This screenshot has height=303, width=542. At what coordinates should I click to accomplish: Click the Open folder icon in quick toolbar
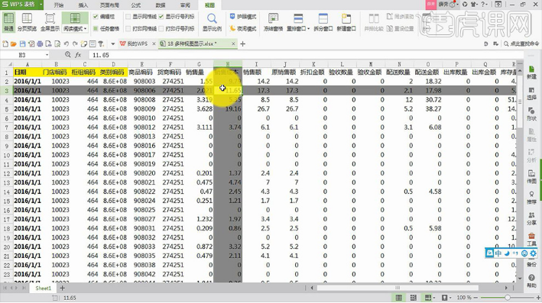(x=14, y=44)
